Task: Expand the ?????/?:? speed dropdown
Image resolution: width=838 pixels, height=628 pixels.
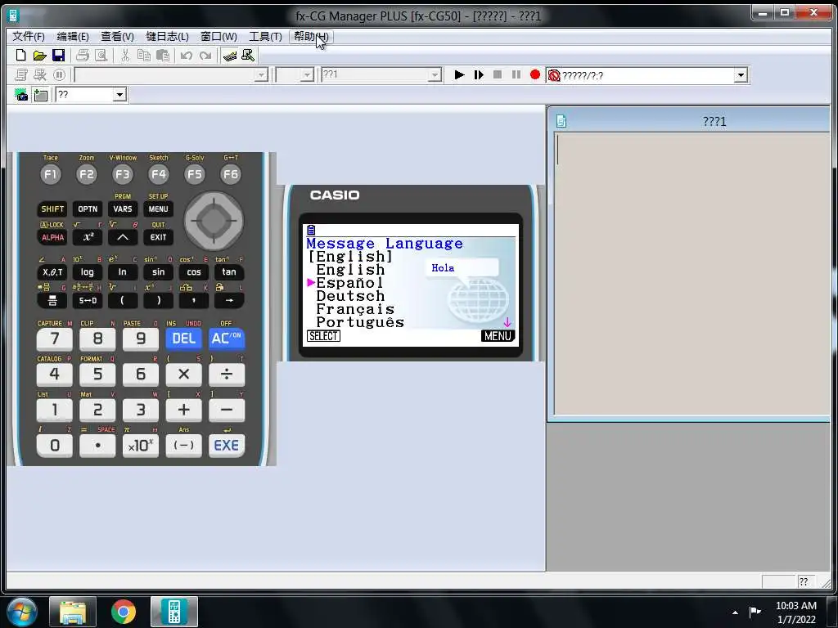Action: tap(740, 75)
